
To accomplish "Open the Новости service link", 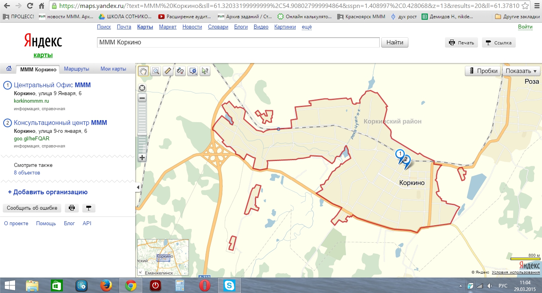I will coord(192,27).
